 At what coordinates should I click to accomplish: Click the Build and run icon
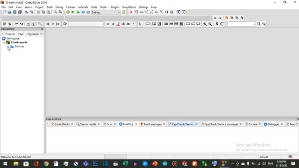click(78, 12)
